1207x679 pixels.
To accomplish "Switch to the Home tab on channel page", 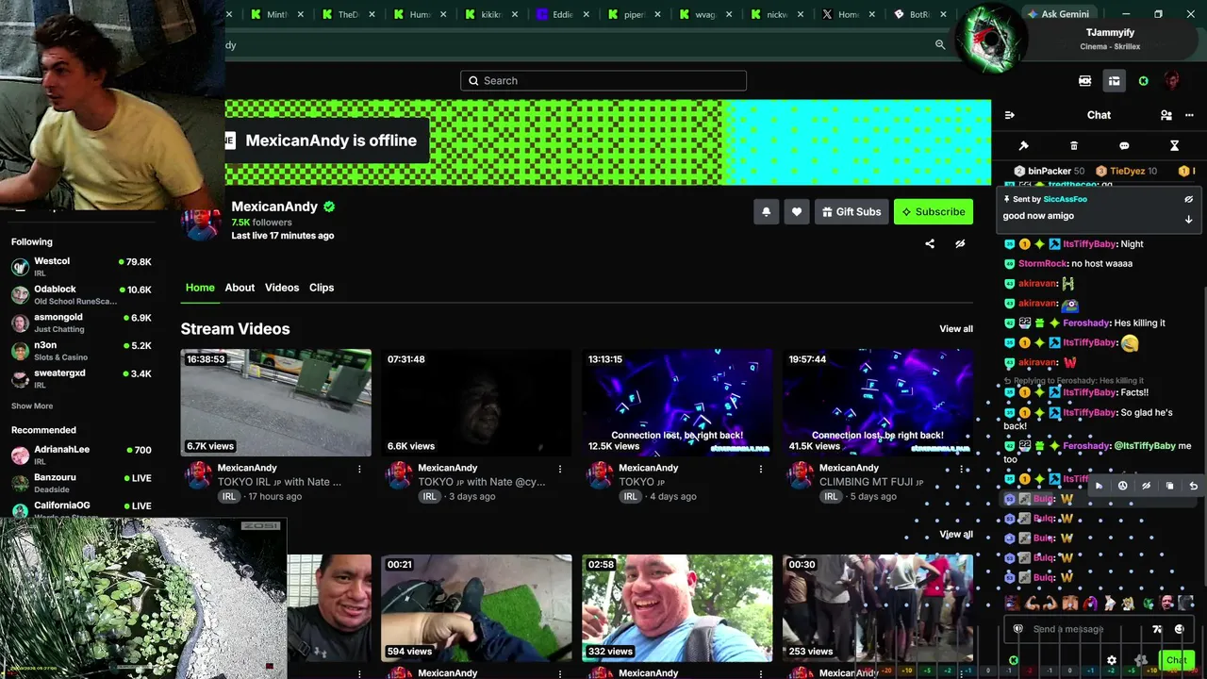I will tap(200, 288).
